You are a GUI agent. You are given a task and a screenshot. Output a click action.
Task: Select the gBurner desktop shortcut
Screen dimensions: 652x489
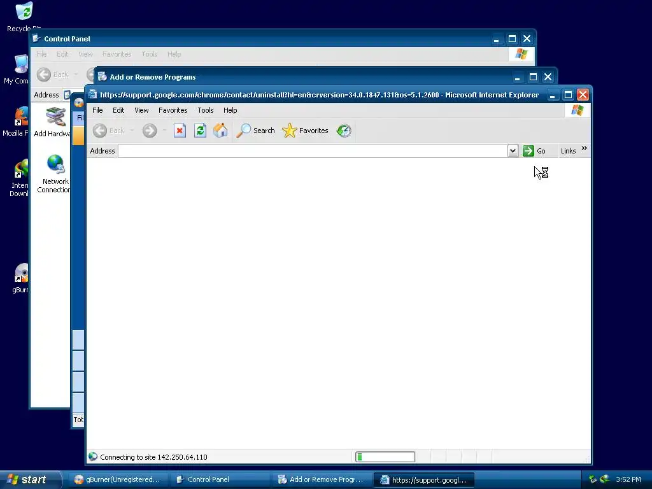(x=20, y=278)
